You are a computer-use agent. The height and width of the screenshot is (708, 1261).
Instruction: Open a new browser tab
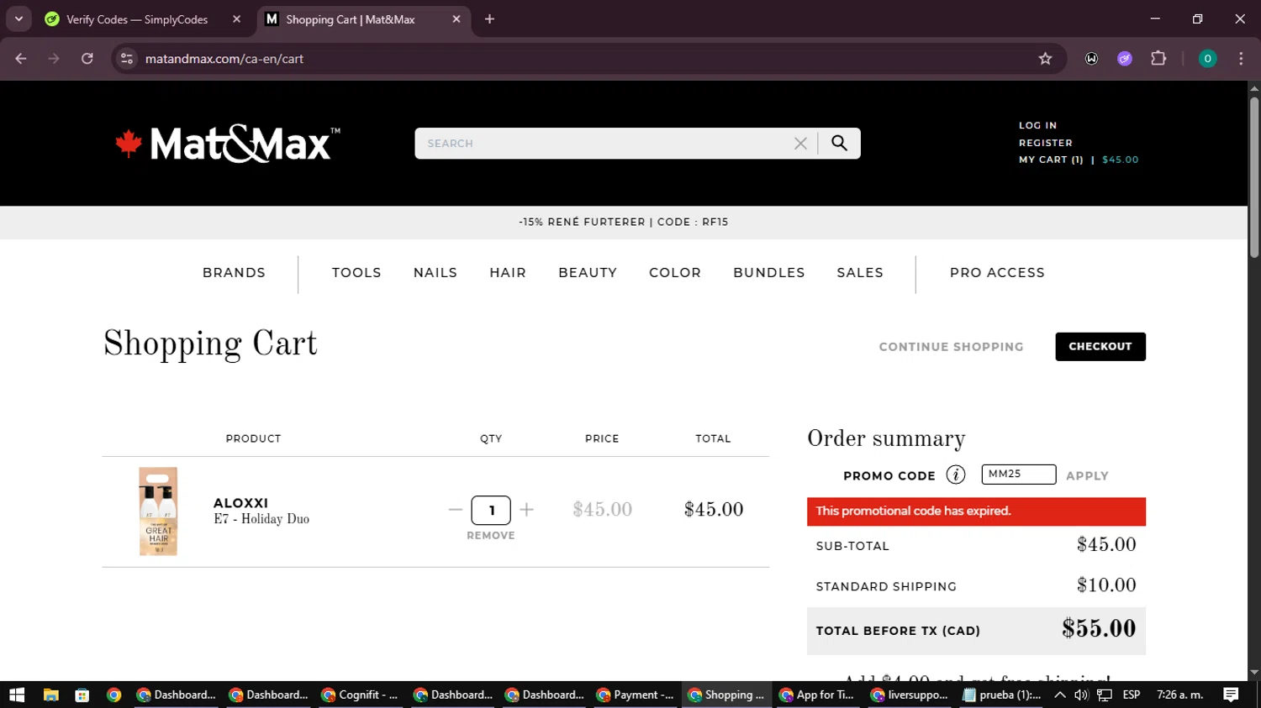click(x=489, y=19)
